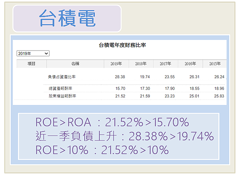This screenshot has width=239, height=175.
Task: Click the 18.55 ROA value
Action: coord(194,88)
